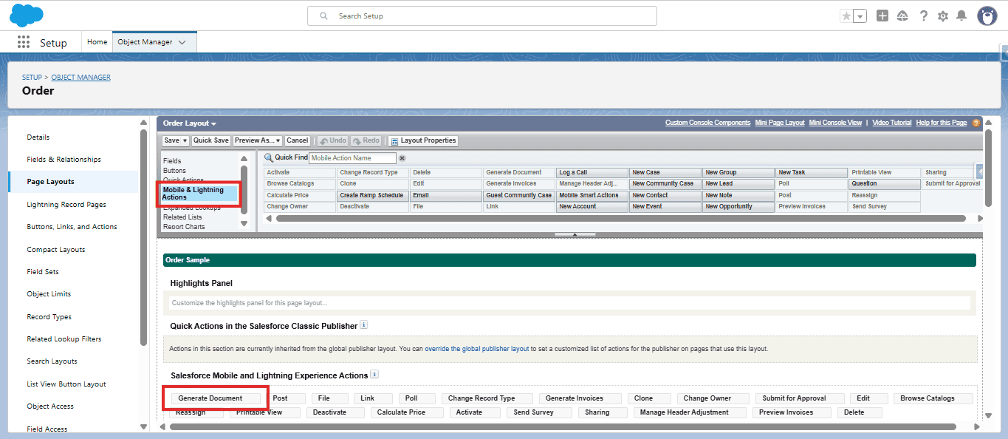Click the Mobile Action Name Quick Find field
This screenshot has height=439, width=1008.
pyautogui.click(x=352, y=158)
